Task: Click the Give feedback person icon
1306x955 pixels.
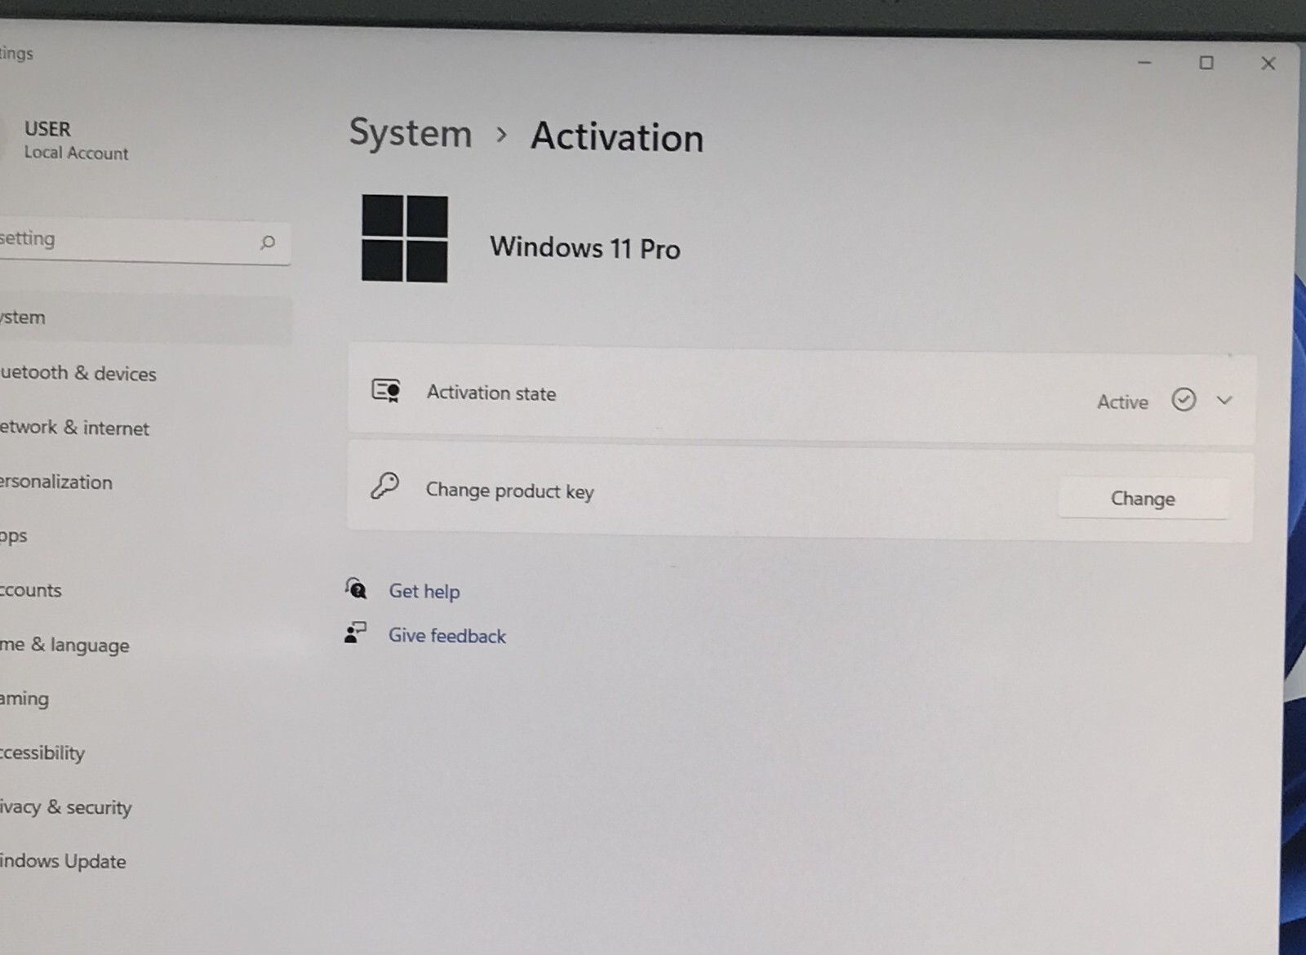Action: 355,632
